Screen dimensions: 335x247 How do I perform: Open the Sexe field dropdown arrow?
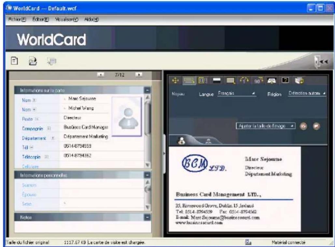pos(65,203)
